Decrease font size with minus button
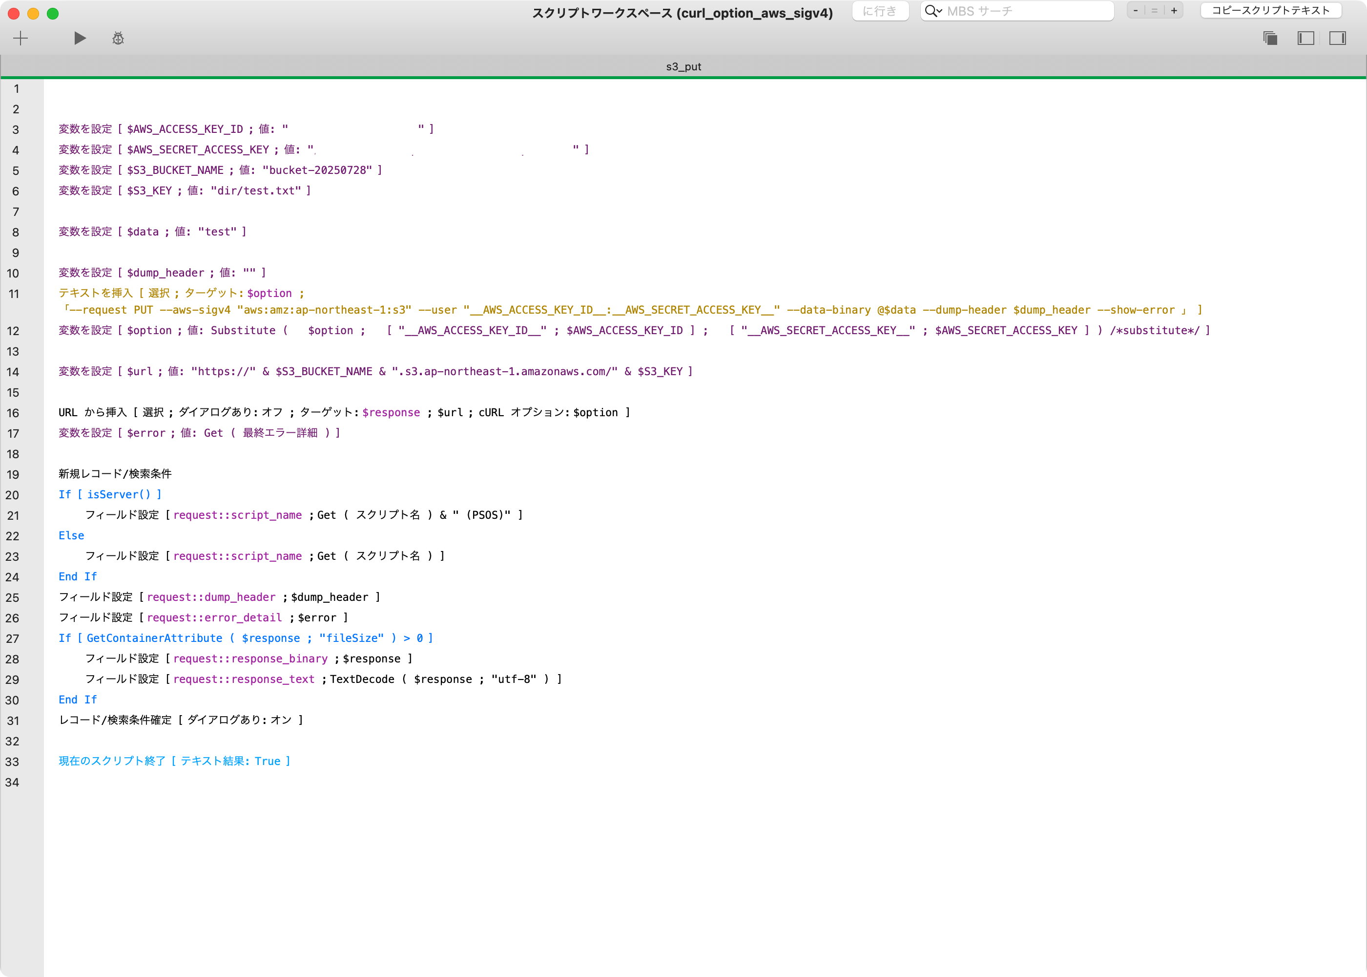This screenshot has height=977, width=1367. (1136, 11)
